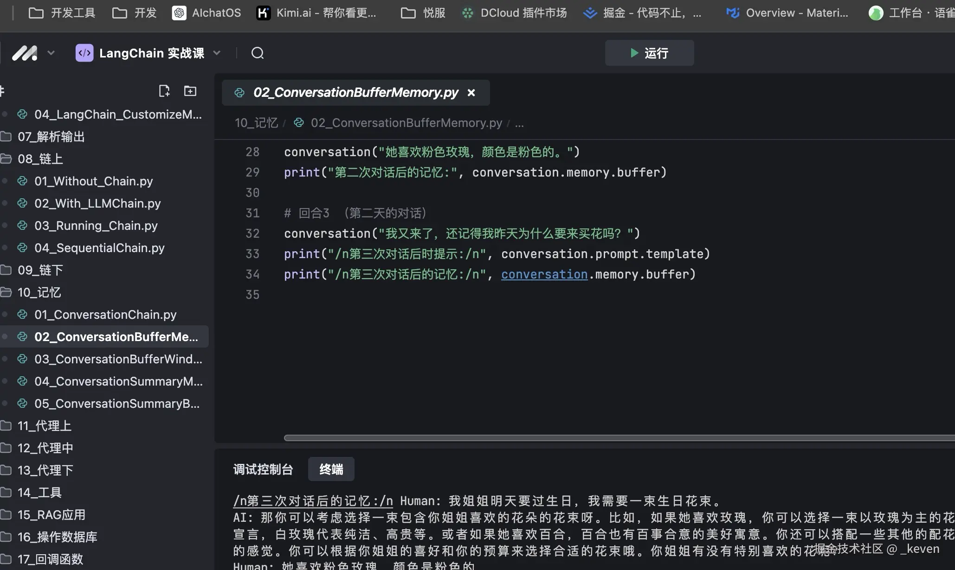The image size is (955, 570).
Task: Expand the logo dropdown chevron
Action: coord(51,53)
